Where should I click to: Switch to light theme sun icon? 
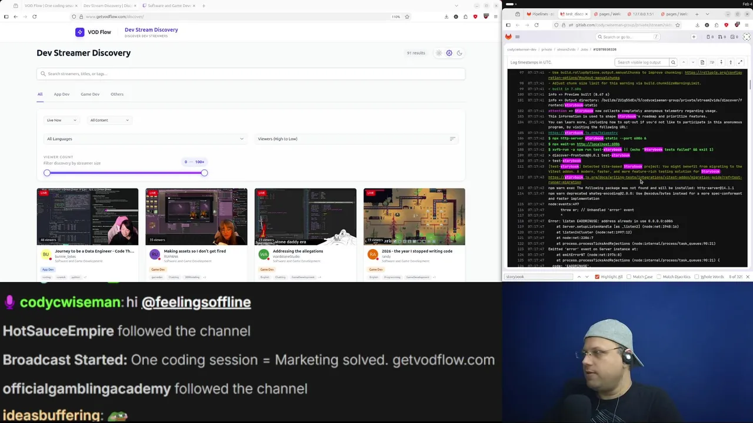click(439, 53)
